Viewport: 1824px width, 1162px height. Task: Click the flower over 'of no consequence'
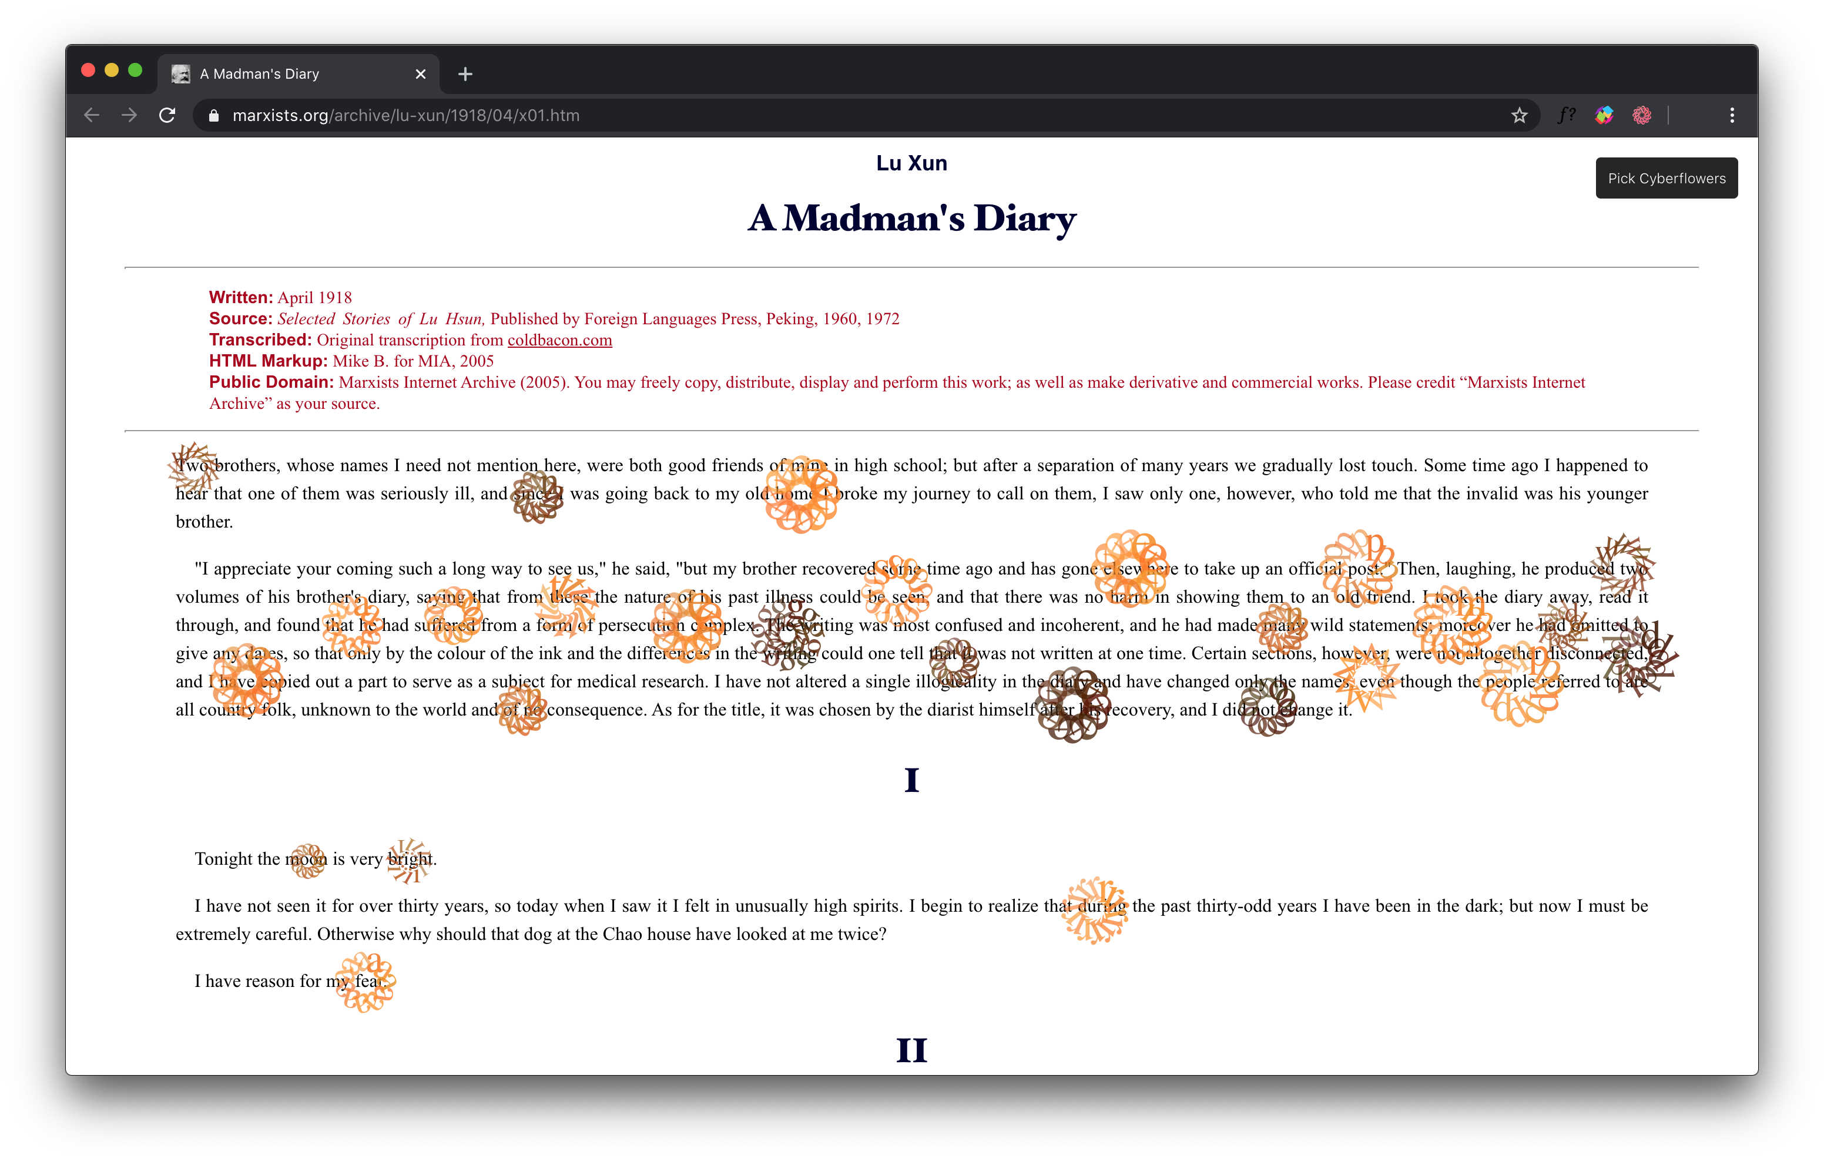522,709
